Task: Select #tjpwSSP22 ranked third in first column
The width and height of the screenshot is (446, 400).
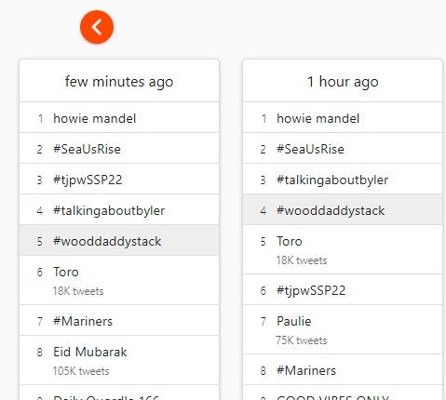Action: [119, 179]
